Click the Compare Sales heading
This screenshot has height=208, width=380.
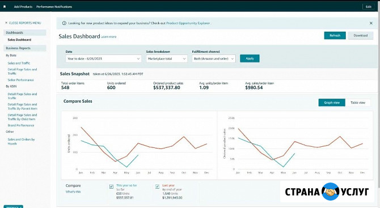click(78, 101)
